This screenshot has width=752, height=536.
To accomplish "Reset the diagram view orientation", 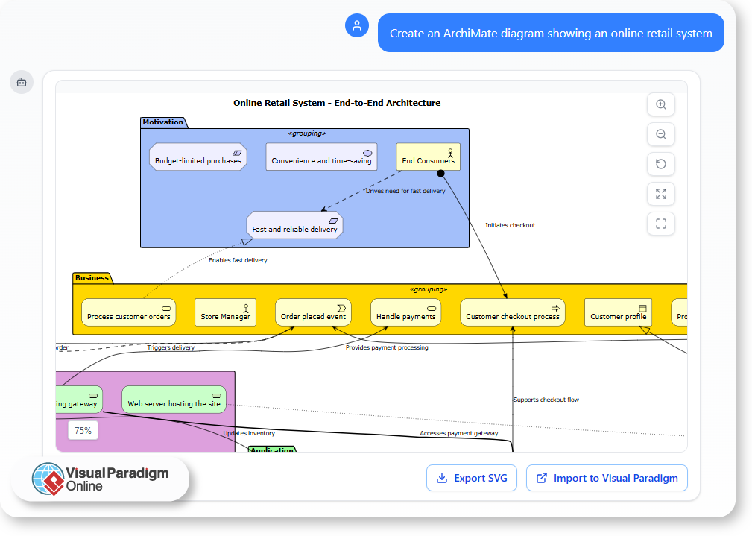I will (x=660, y=164).
